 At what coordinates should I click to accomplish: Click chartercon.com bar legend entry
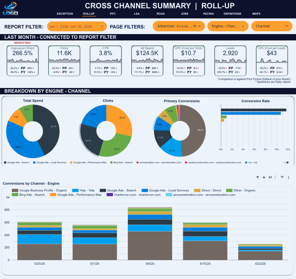click(x=134, y=195)
